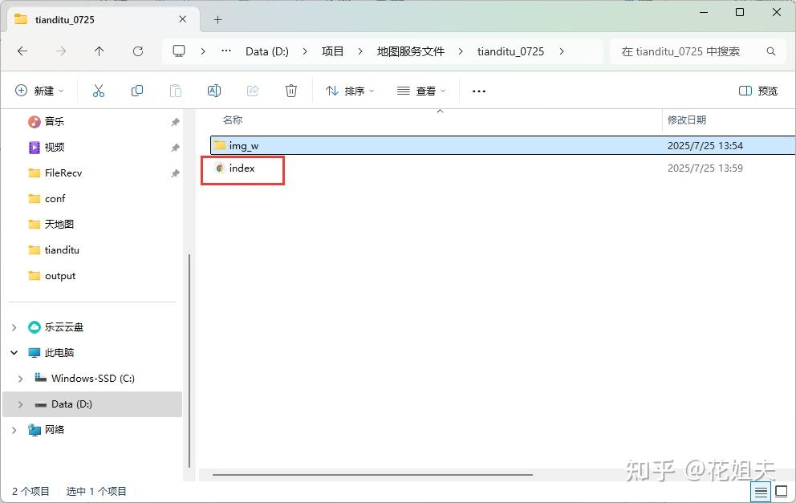The height and width of the screenshot is (503, 796).
Task: Click the search magnifier icon
Action: click(x=770, y=51)
